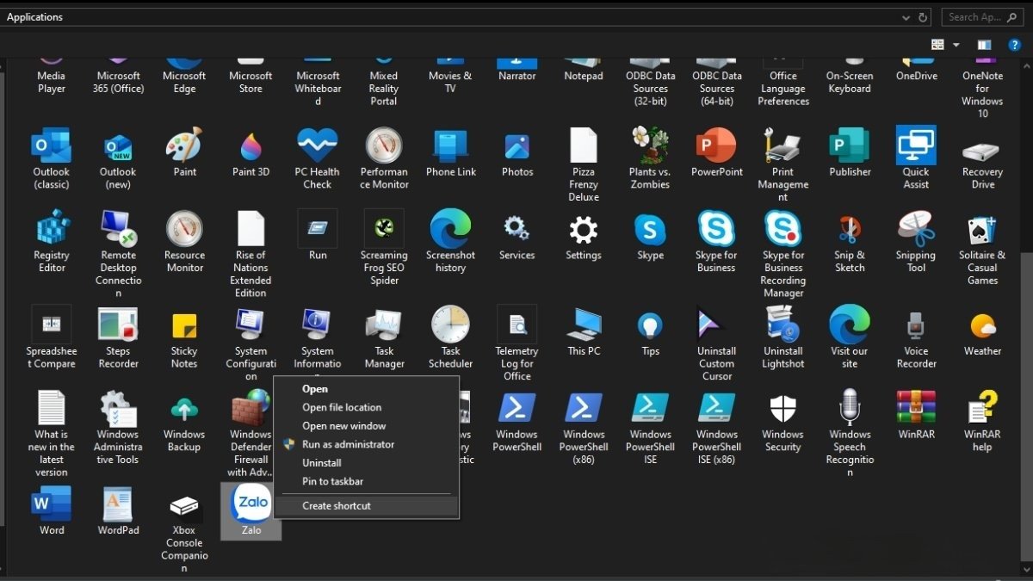Expand the Applications address bar dropdown
Viewport: 1033px width, 581px height.
click(906, 16)
